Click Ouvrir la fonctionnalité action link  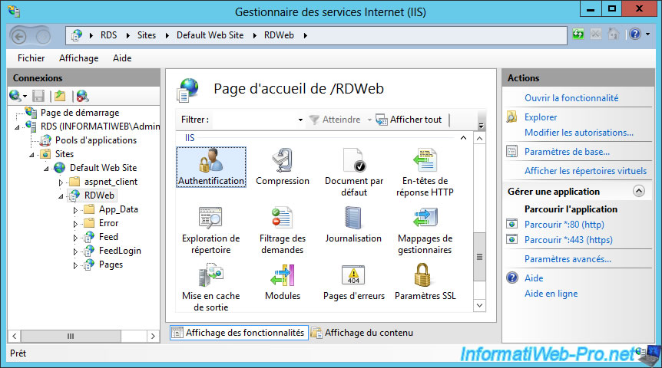tap(571, 98)
